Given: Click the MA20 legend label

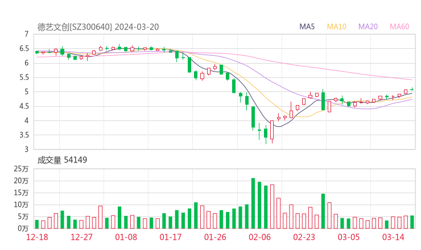Looking at the screenshot, I should [368, 27].
